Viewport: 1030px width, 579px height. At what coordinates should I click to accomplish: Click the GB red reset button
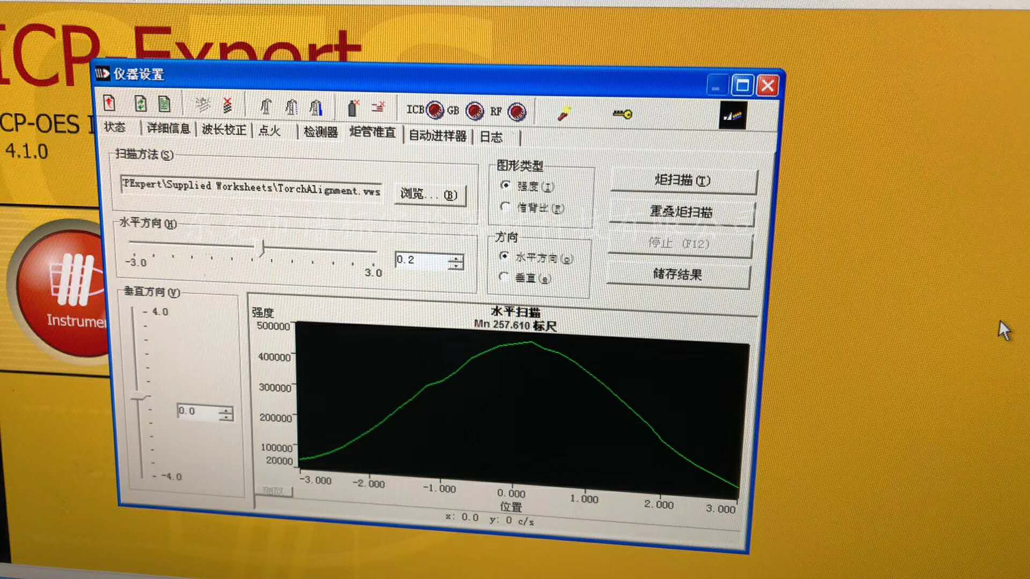point(474,111)
